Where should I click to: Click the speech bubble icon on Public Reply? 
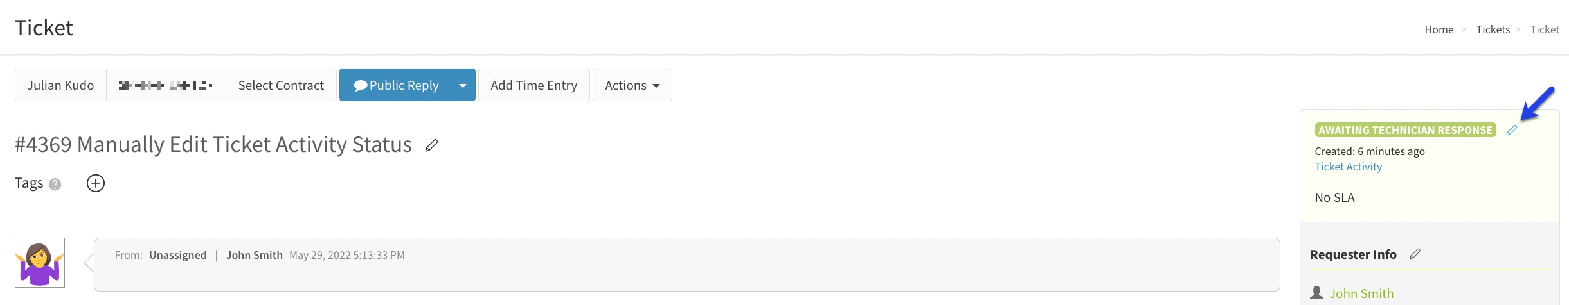(360, 85)
